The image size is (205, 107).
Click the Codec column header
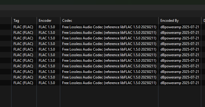pyautogui.click(x=109, y=21)
